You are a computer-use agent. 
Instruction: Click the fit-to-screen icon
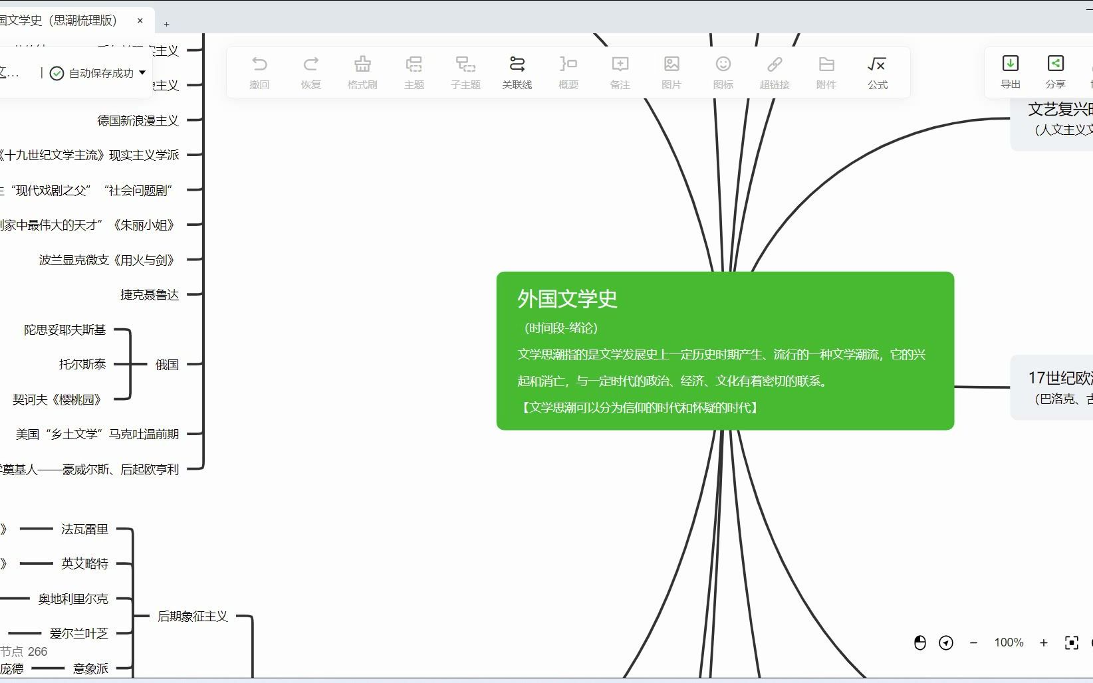[x=1072, y=642]
